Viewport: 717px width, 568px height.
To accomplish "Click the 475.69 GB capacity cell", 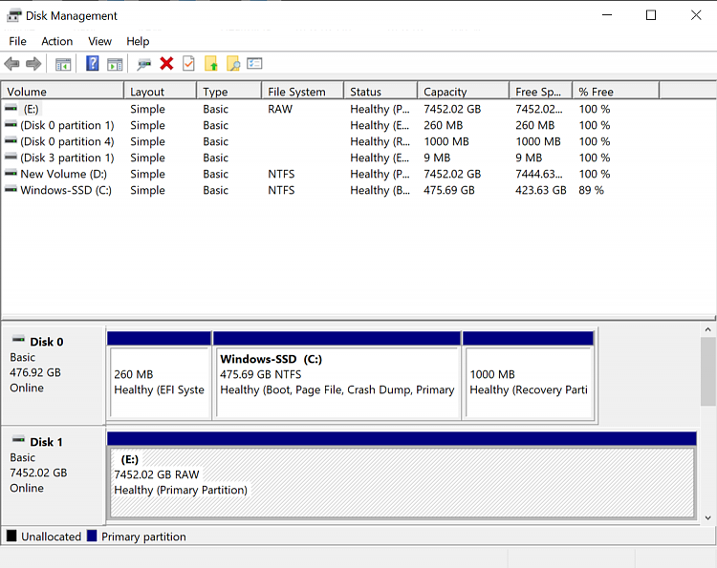I will (x=449, y=190).
